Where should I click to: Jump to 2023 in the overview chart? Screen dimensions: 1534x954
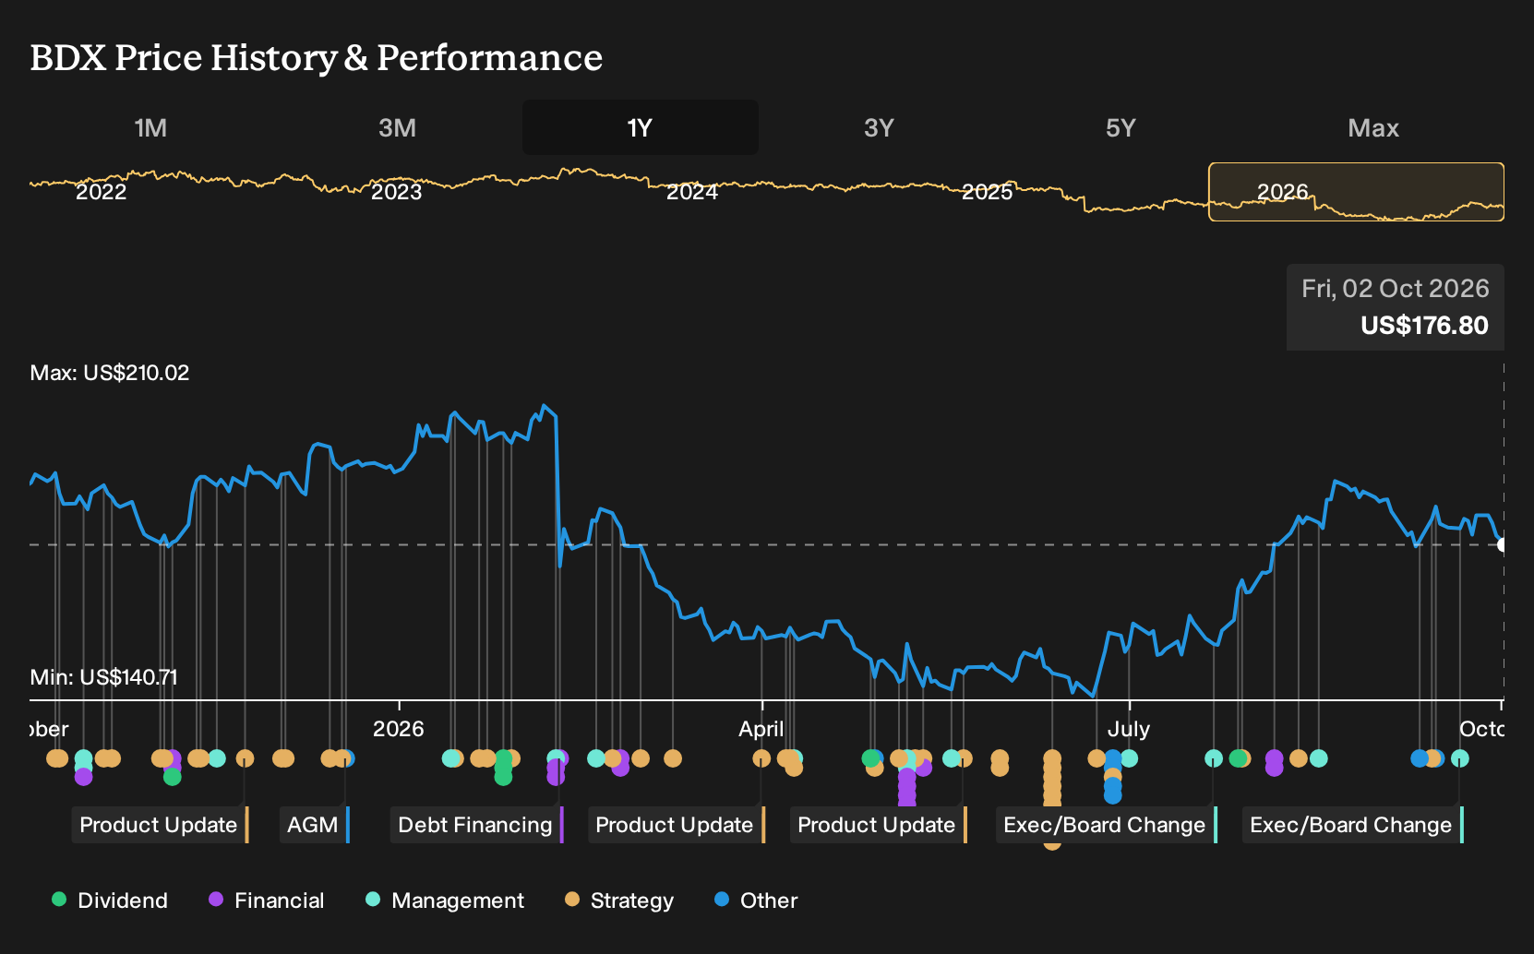tap(396, 192)
